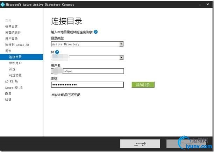Select 快速设置 in the sidebar

click(11, 27)
